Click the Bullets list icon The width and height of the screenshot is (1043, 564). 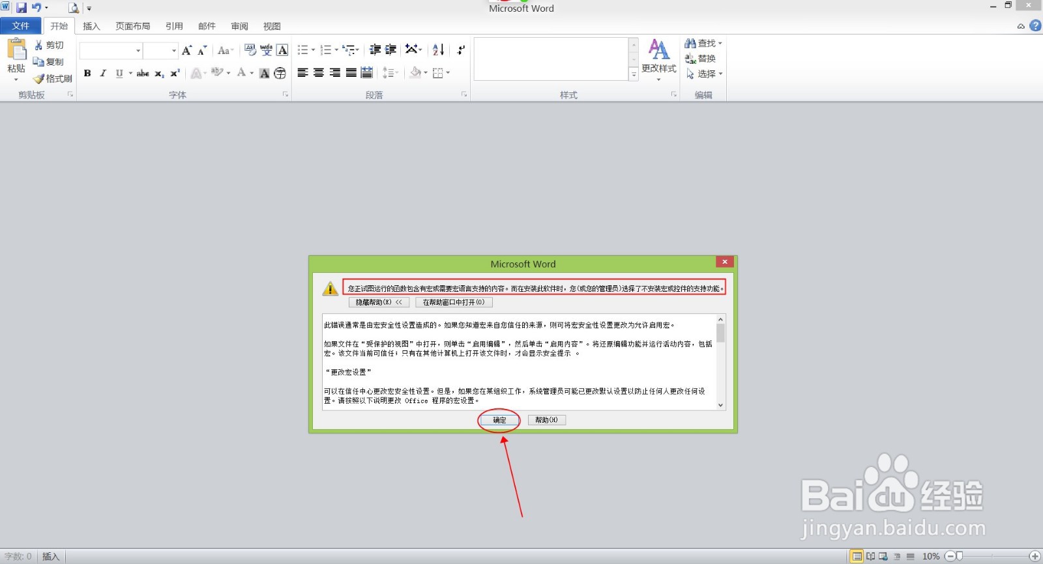pos(302,49)
